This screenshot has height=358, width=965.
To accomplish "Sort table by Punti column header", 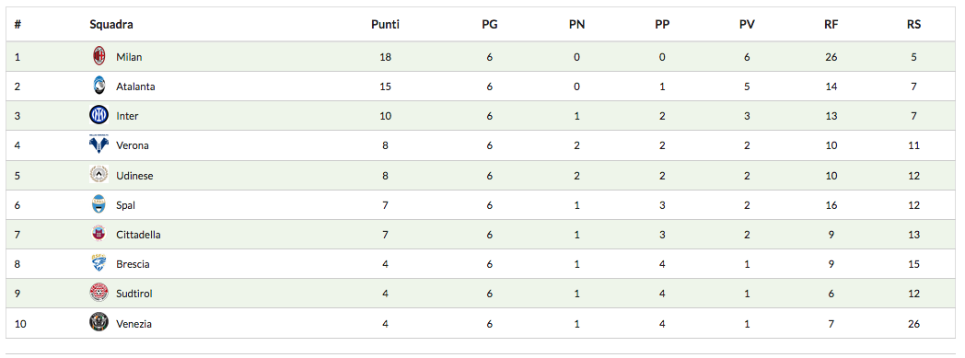I will [385, 25].
